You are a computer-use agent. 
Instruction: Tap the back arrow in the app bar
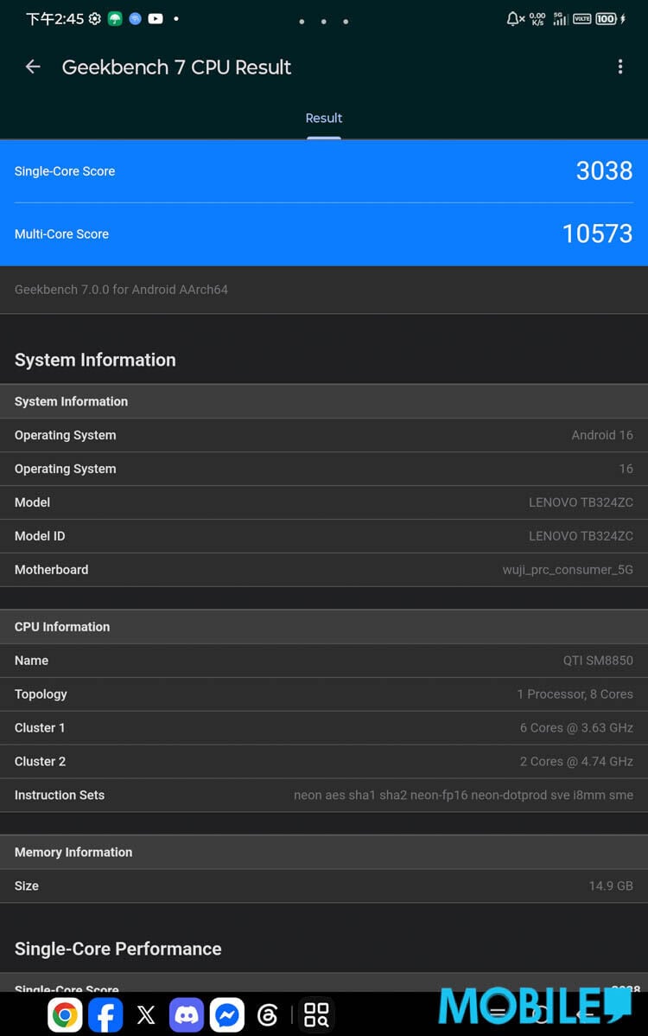click(x=33, y=67)
